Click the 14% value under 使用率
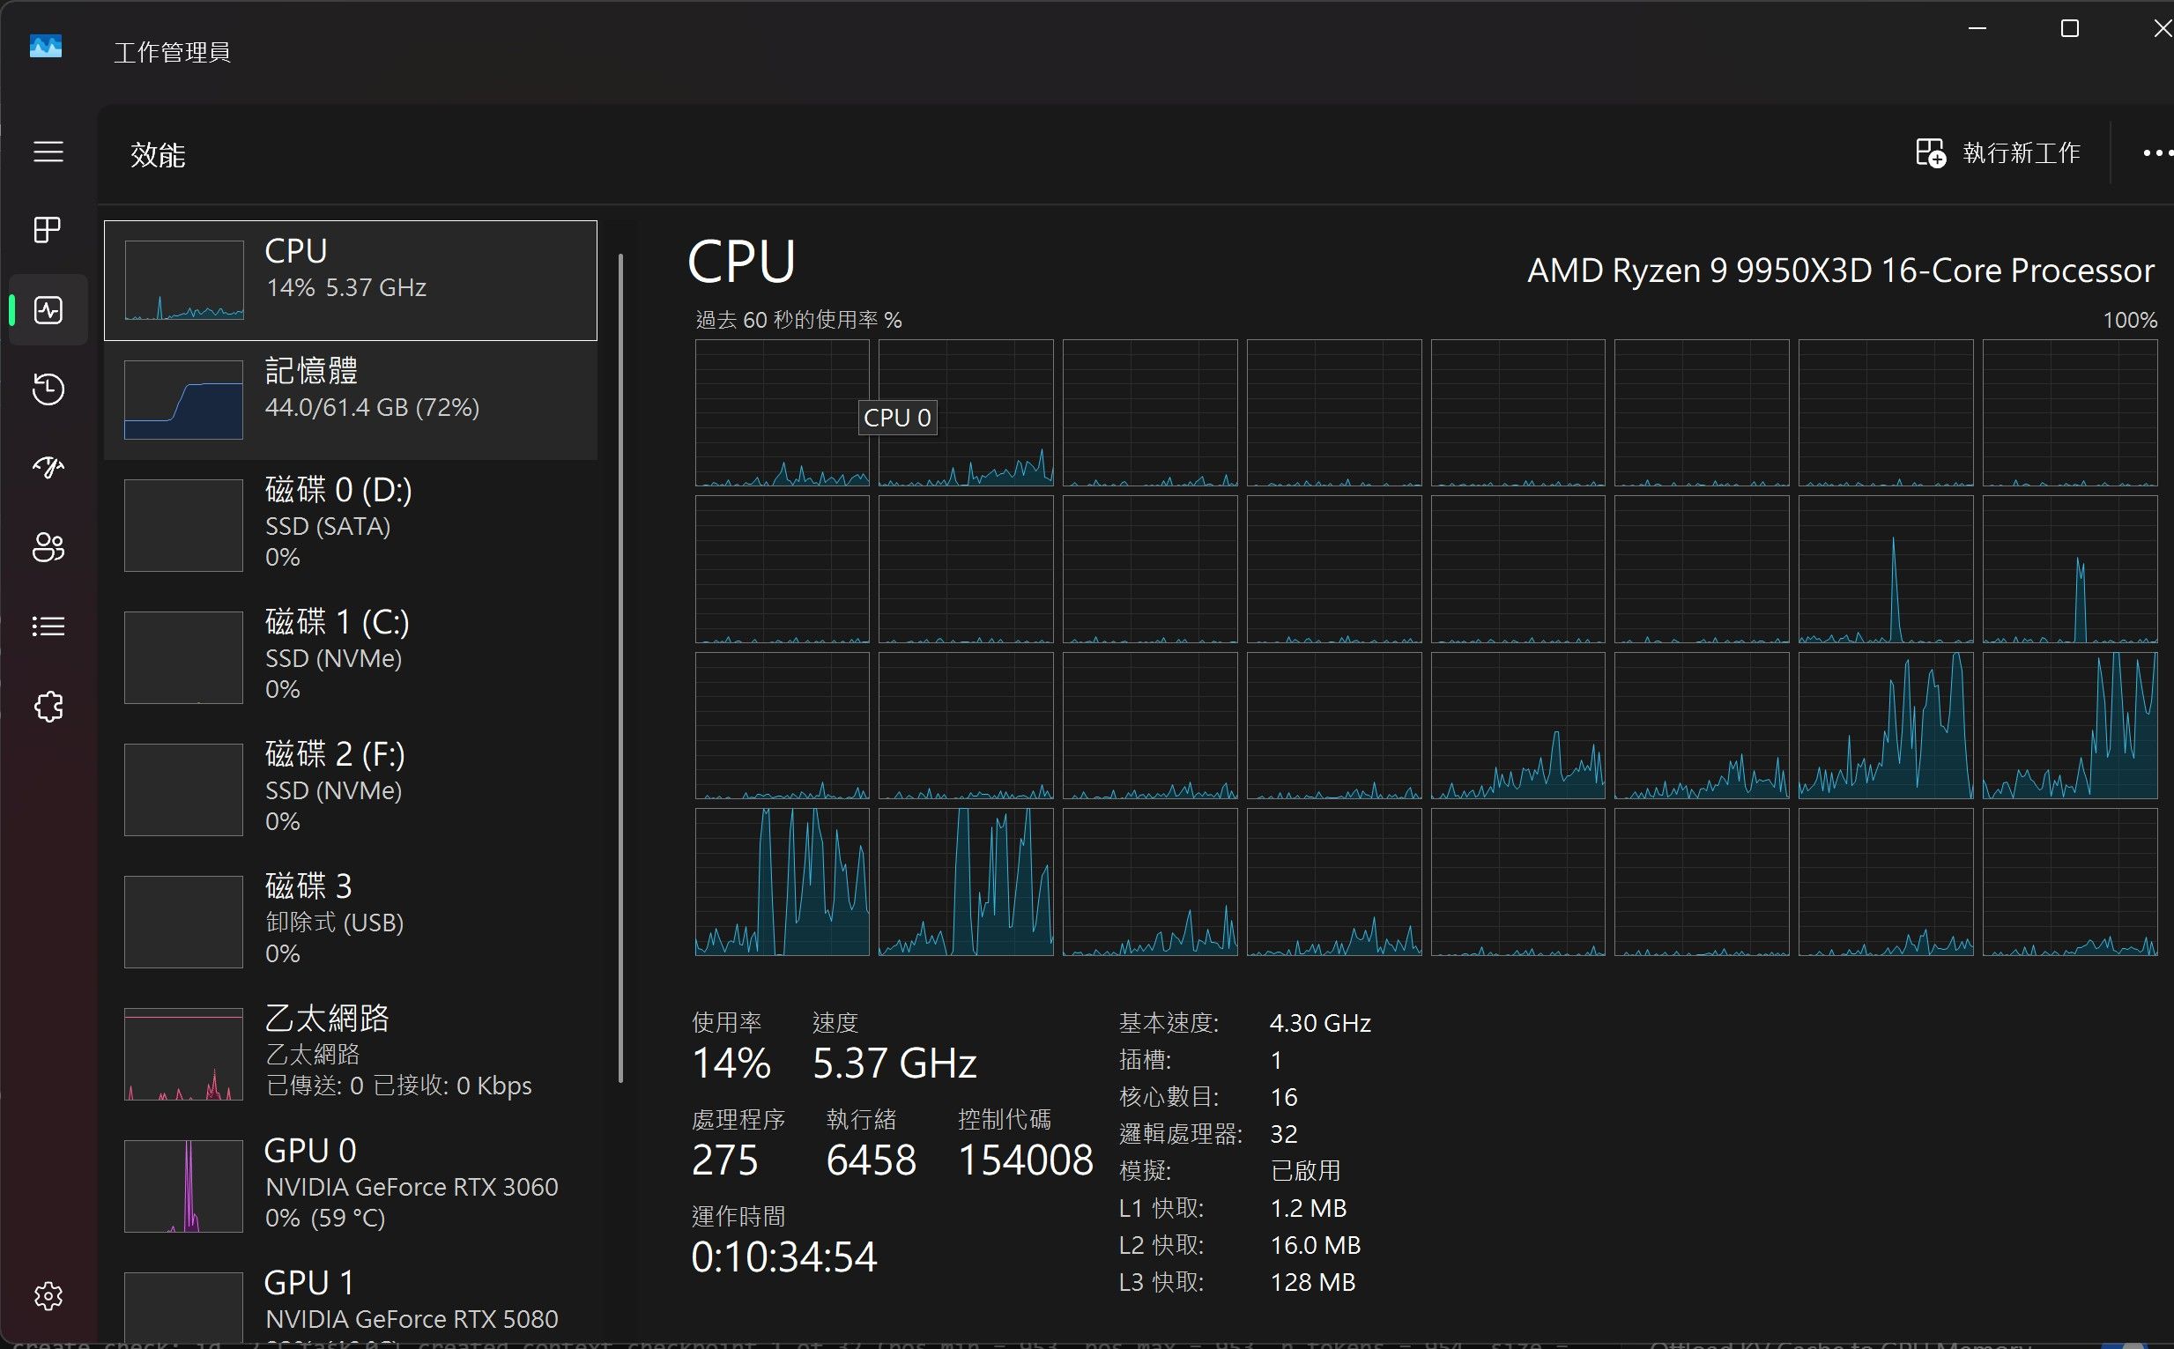The height and width of the screenshot is (1349, 2174). (x=731, y=1063)
